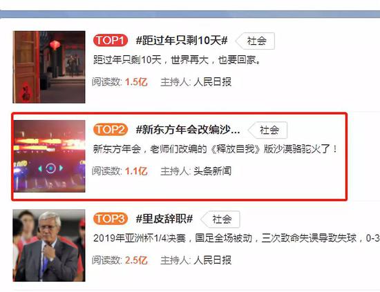Viewport: 380px width, 292px height.
Task: Click the TOP2 rank badge
Action: [x=111, y=130]
